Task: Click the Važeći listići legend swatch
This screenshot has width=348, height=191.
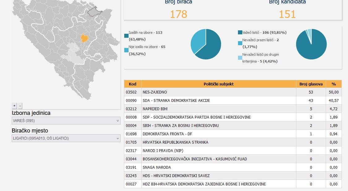Action: click(x=240, y=33)
